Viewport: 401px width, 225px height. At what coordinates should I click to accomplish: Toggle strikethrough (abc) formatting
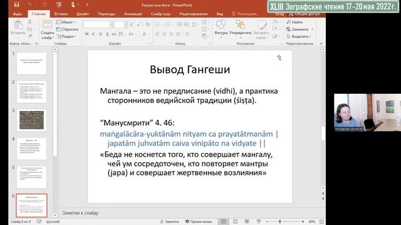click(114, 34)
